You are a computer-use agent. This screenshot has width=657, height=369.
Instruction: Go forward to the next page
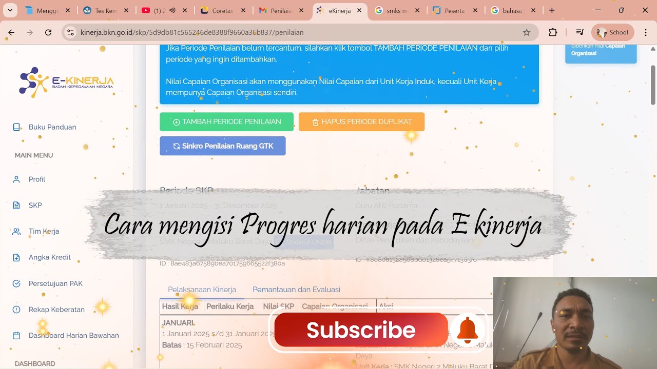click(30, 32)
